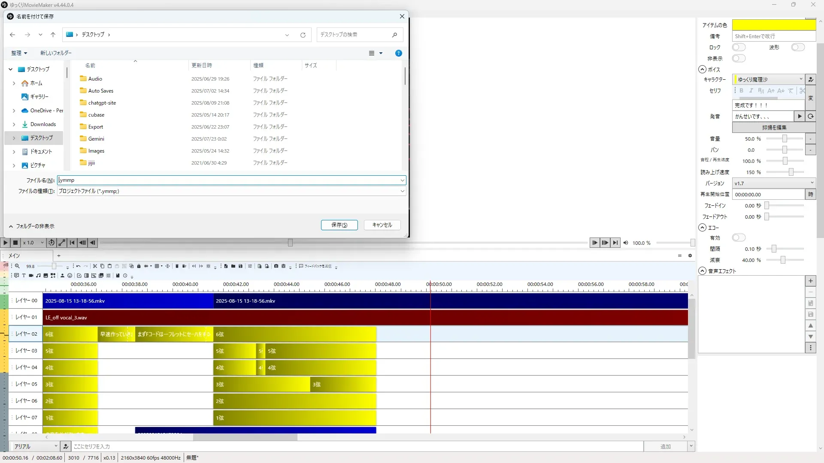Add a text item with the T icon
Image resolution: width=824 pixels, height=463 pixels.
(24, 276)
